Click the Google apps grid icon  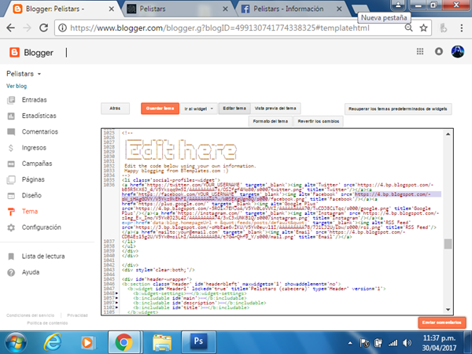[x=420, y=53]
